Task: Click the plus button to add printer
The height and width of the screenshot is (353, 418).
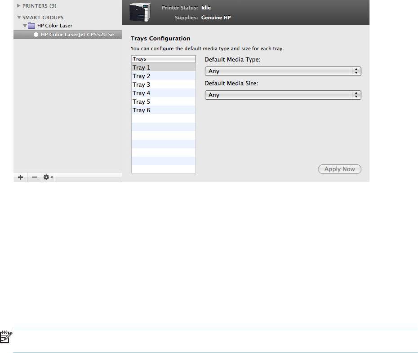Action: click(x=21, y=177)
